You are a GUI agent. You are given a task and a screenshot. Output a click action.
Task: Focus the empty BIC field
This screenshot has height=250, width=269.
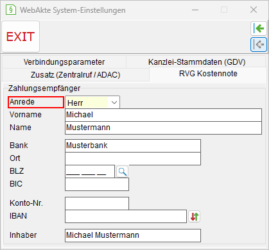coord(97,184)
